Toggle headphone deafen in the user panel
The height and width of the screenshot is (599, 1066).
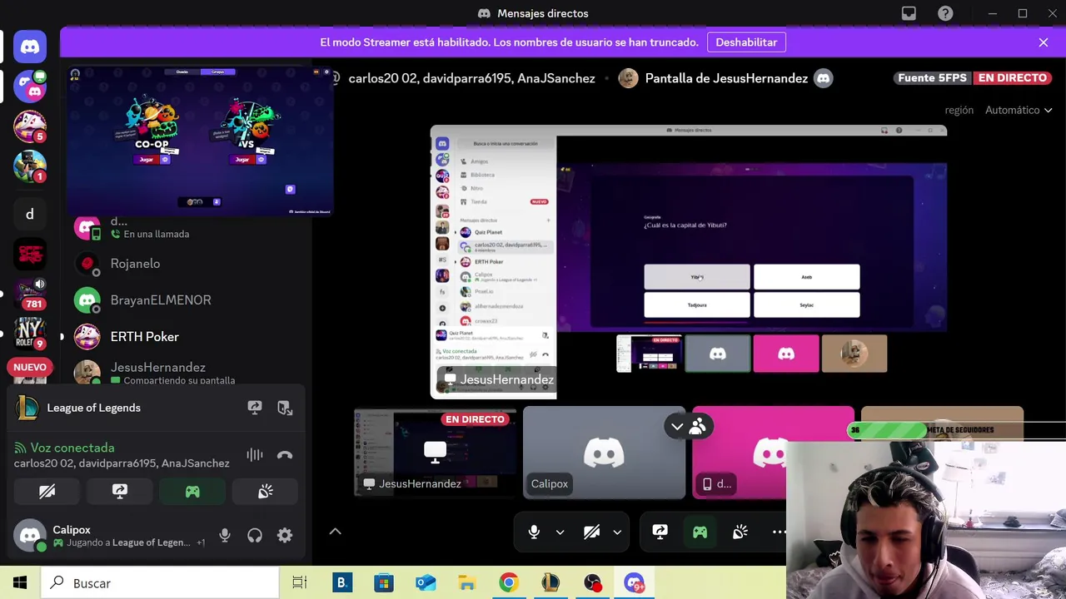coord(255,536)
